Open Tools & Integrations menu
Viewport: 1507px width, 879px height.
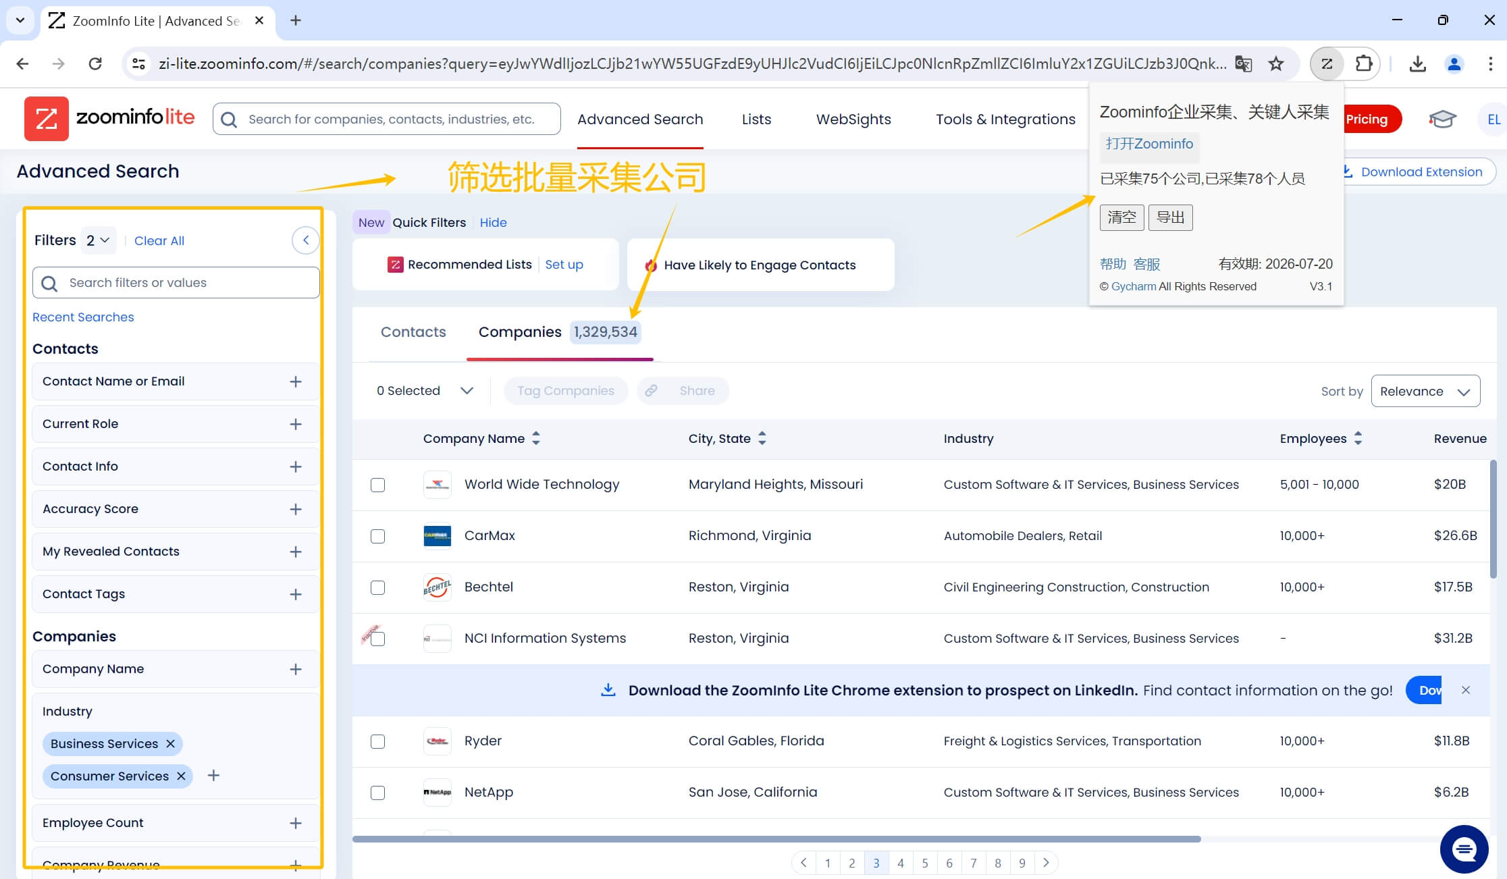[1005, 119]
